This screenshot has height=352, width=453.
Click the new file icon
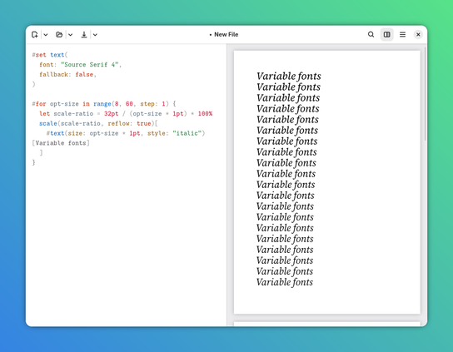(35, 35)
